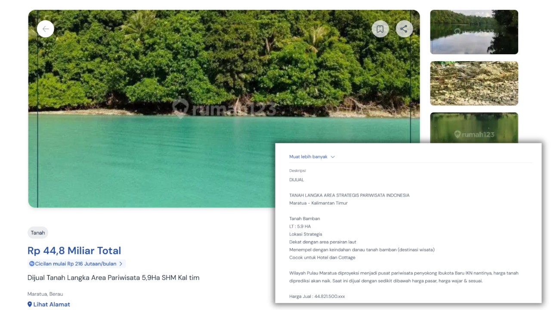Select the Tanah property type tag
551x310 pixels.
point(38,233)
